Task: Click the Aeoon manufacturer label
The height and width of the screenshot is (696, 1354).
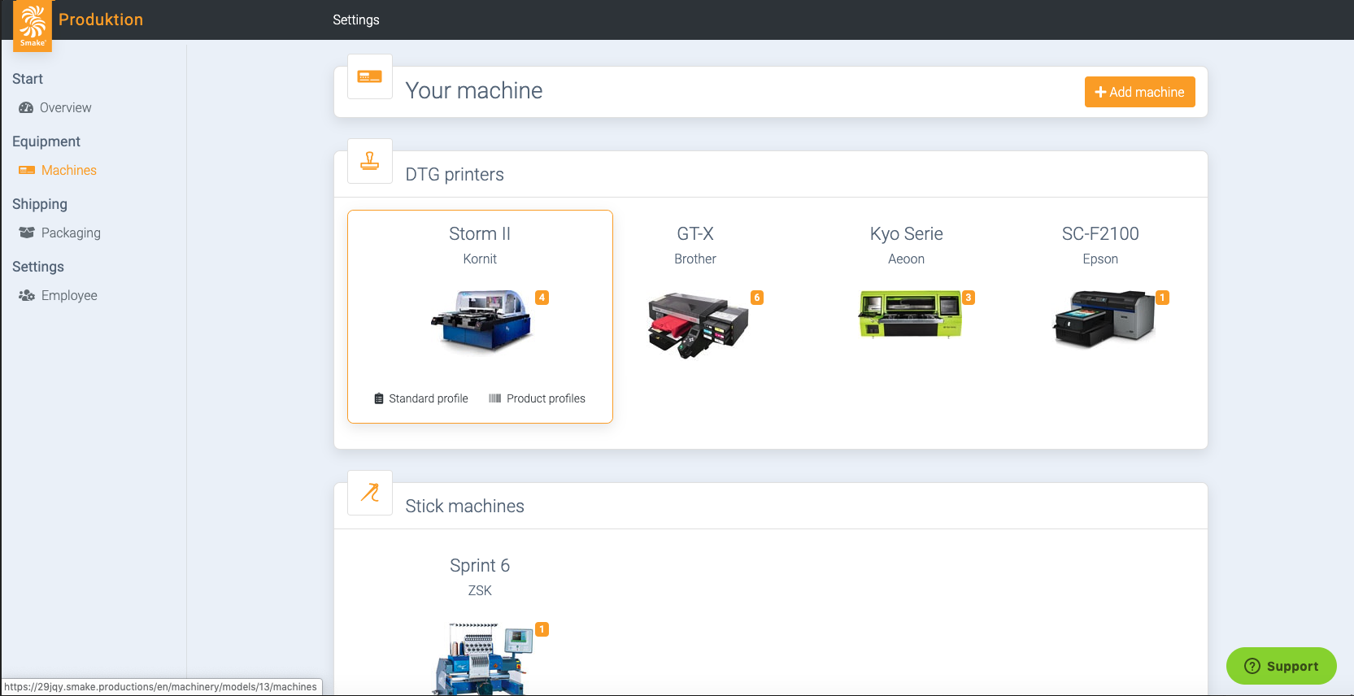Action: [x=907, y=259]
